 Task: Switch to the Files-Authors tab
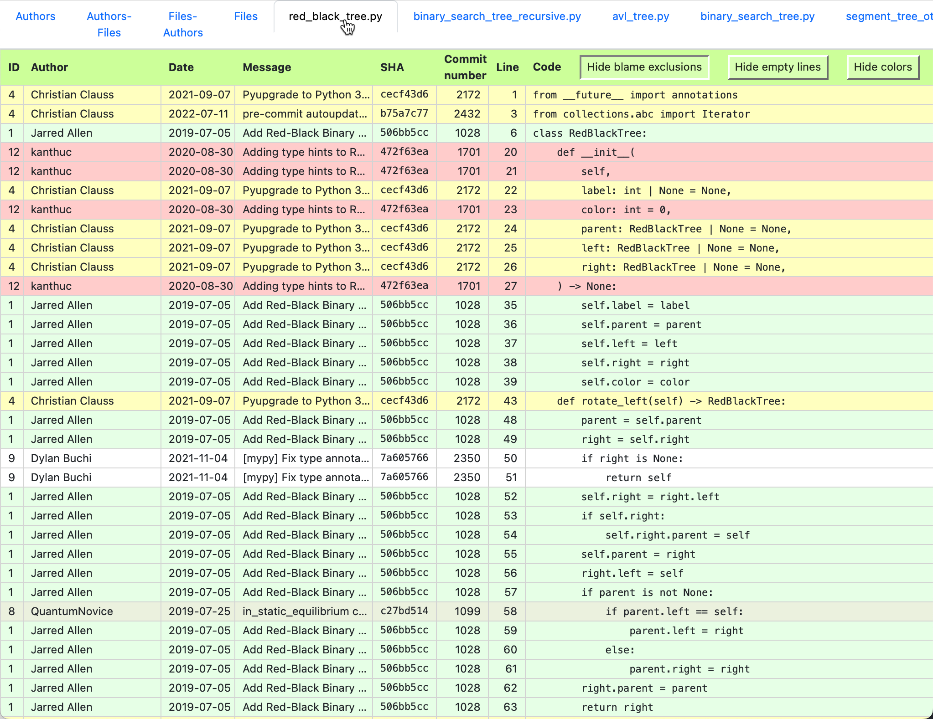pyautogui.click(x=183, y=25)
